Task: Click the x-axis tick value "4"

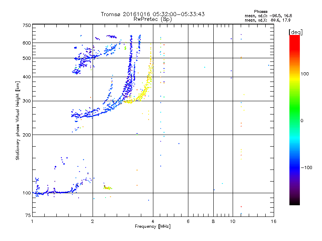Action: click(153, 221)
